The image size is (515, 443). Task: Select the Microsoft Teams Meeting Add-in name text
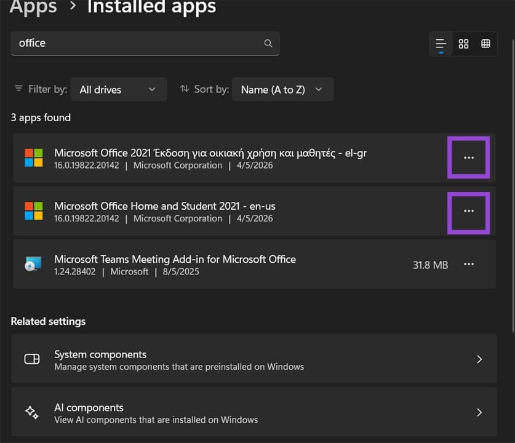coord(175,259)
